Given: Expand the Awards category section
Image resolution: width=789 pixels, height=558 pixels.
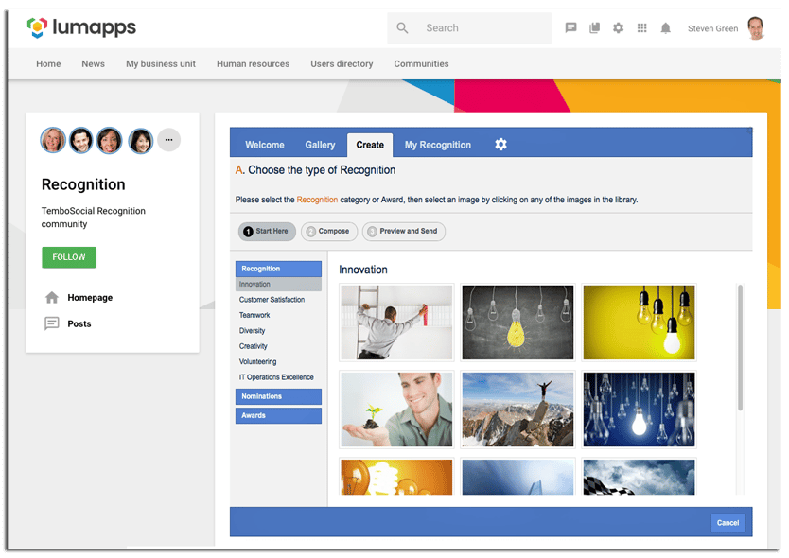Looking at the screenshot, I should pyautogui.click(x=278, y=415).
